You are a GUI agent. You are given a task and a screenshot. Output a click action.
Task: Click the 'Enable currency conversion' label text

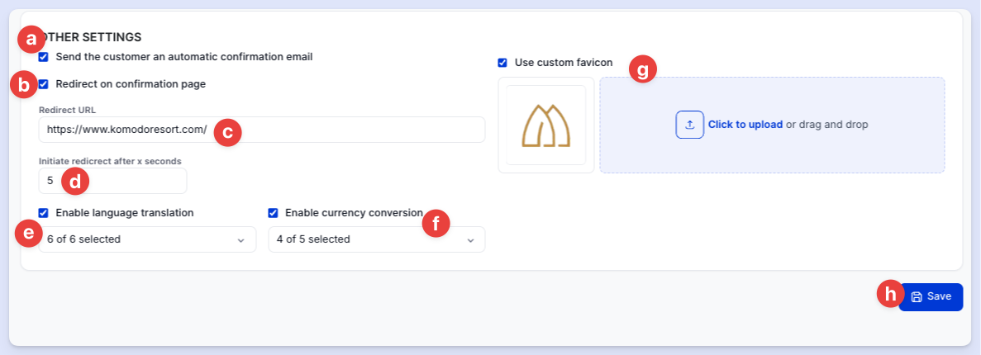coord(354,213)
